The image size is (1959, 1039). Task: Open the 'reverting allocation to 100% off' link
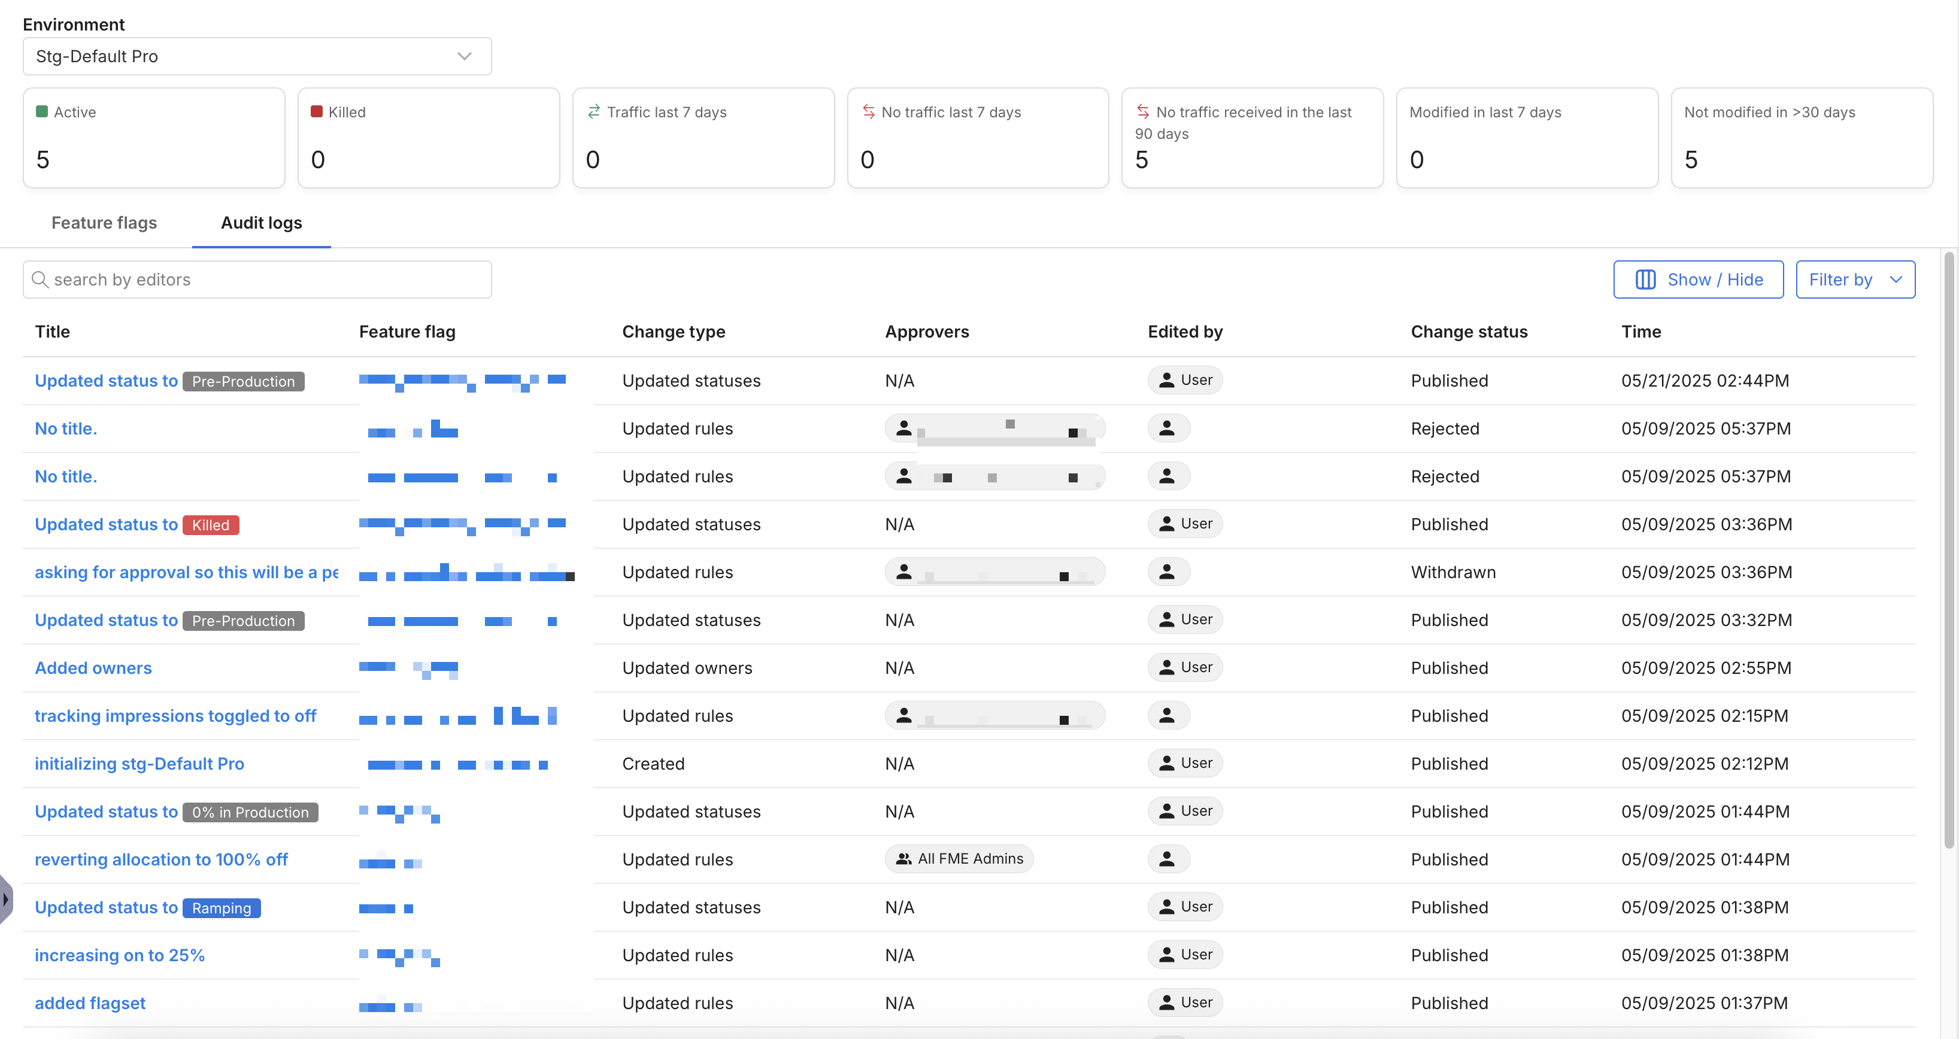click(x=161, y=859)
